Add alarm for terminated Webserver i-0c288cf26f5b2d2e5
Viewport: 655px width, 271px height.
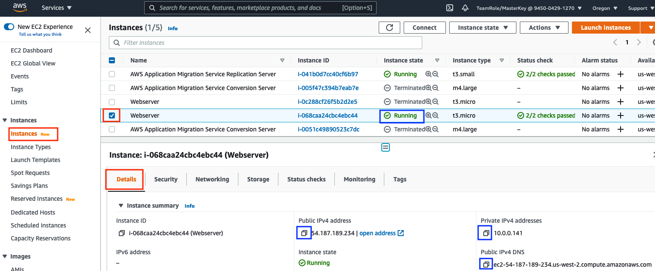[x=621, y=102]
